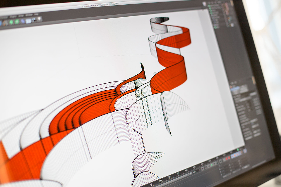This screenshot has height=187, width=281.
Task: Click frame 600 on the timeline ruler
Action: coord(186,170)
